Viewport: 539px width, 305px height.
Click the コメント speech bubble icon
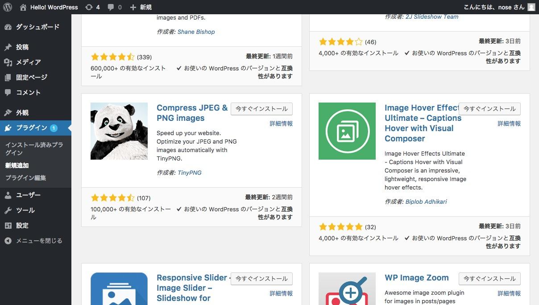tap(8, 93)
